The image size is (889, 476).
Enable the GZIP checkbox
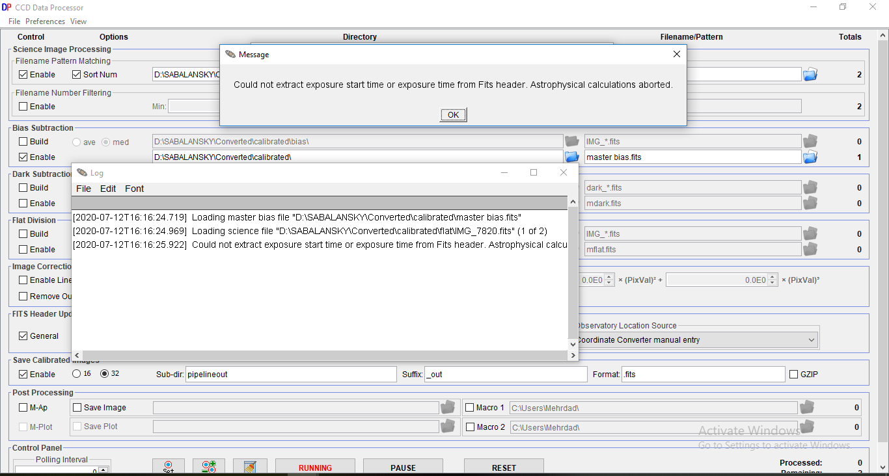point(793,375)
